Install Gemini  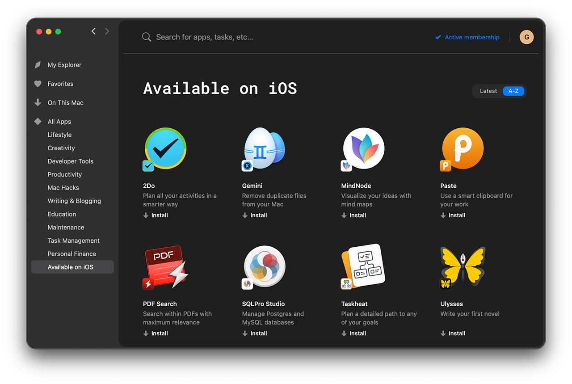pyautogui.click(x=255, y=215)
